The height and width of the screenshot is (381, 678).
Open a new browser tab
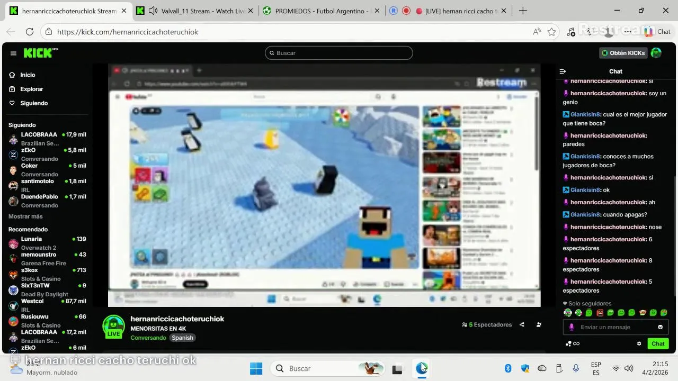(523, 11)
